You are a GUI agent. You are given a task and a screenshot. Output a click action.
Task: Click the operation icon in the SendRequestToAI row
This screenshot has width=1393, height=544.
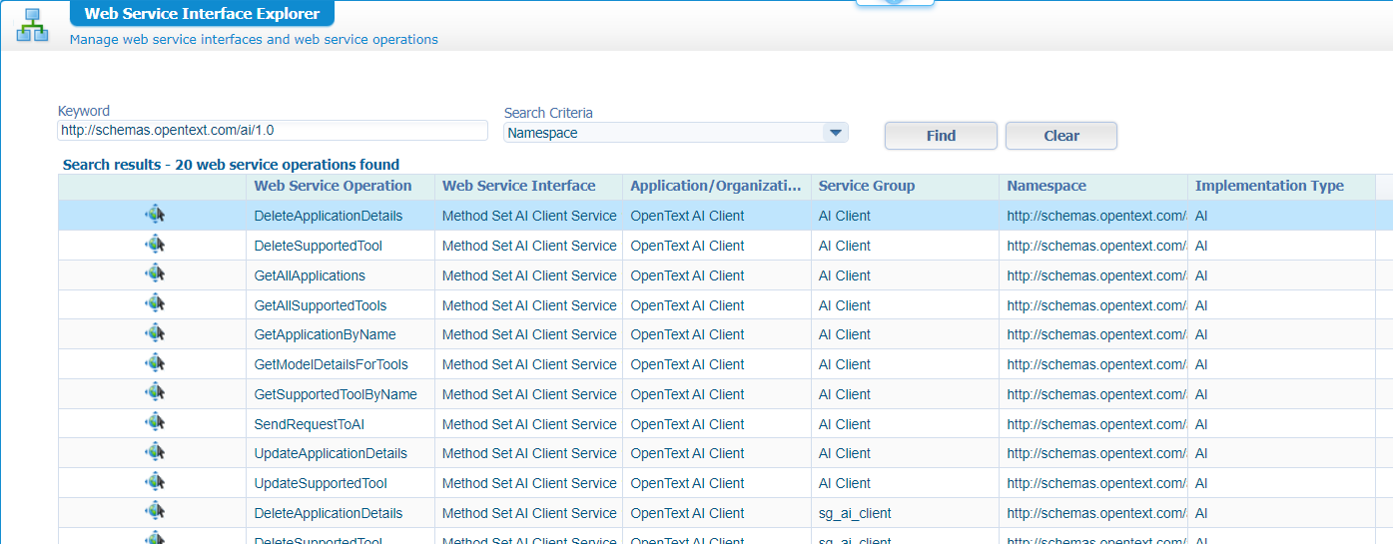(155, 422)
